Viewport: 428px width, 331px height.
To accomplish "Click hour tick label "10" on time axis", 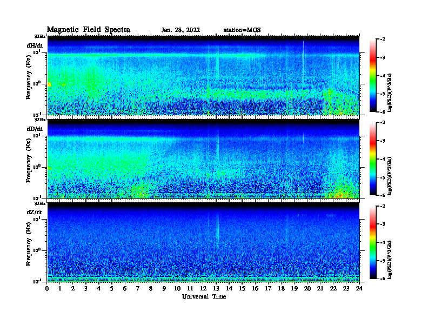I will tap(177, 288).
